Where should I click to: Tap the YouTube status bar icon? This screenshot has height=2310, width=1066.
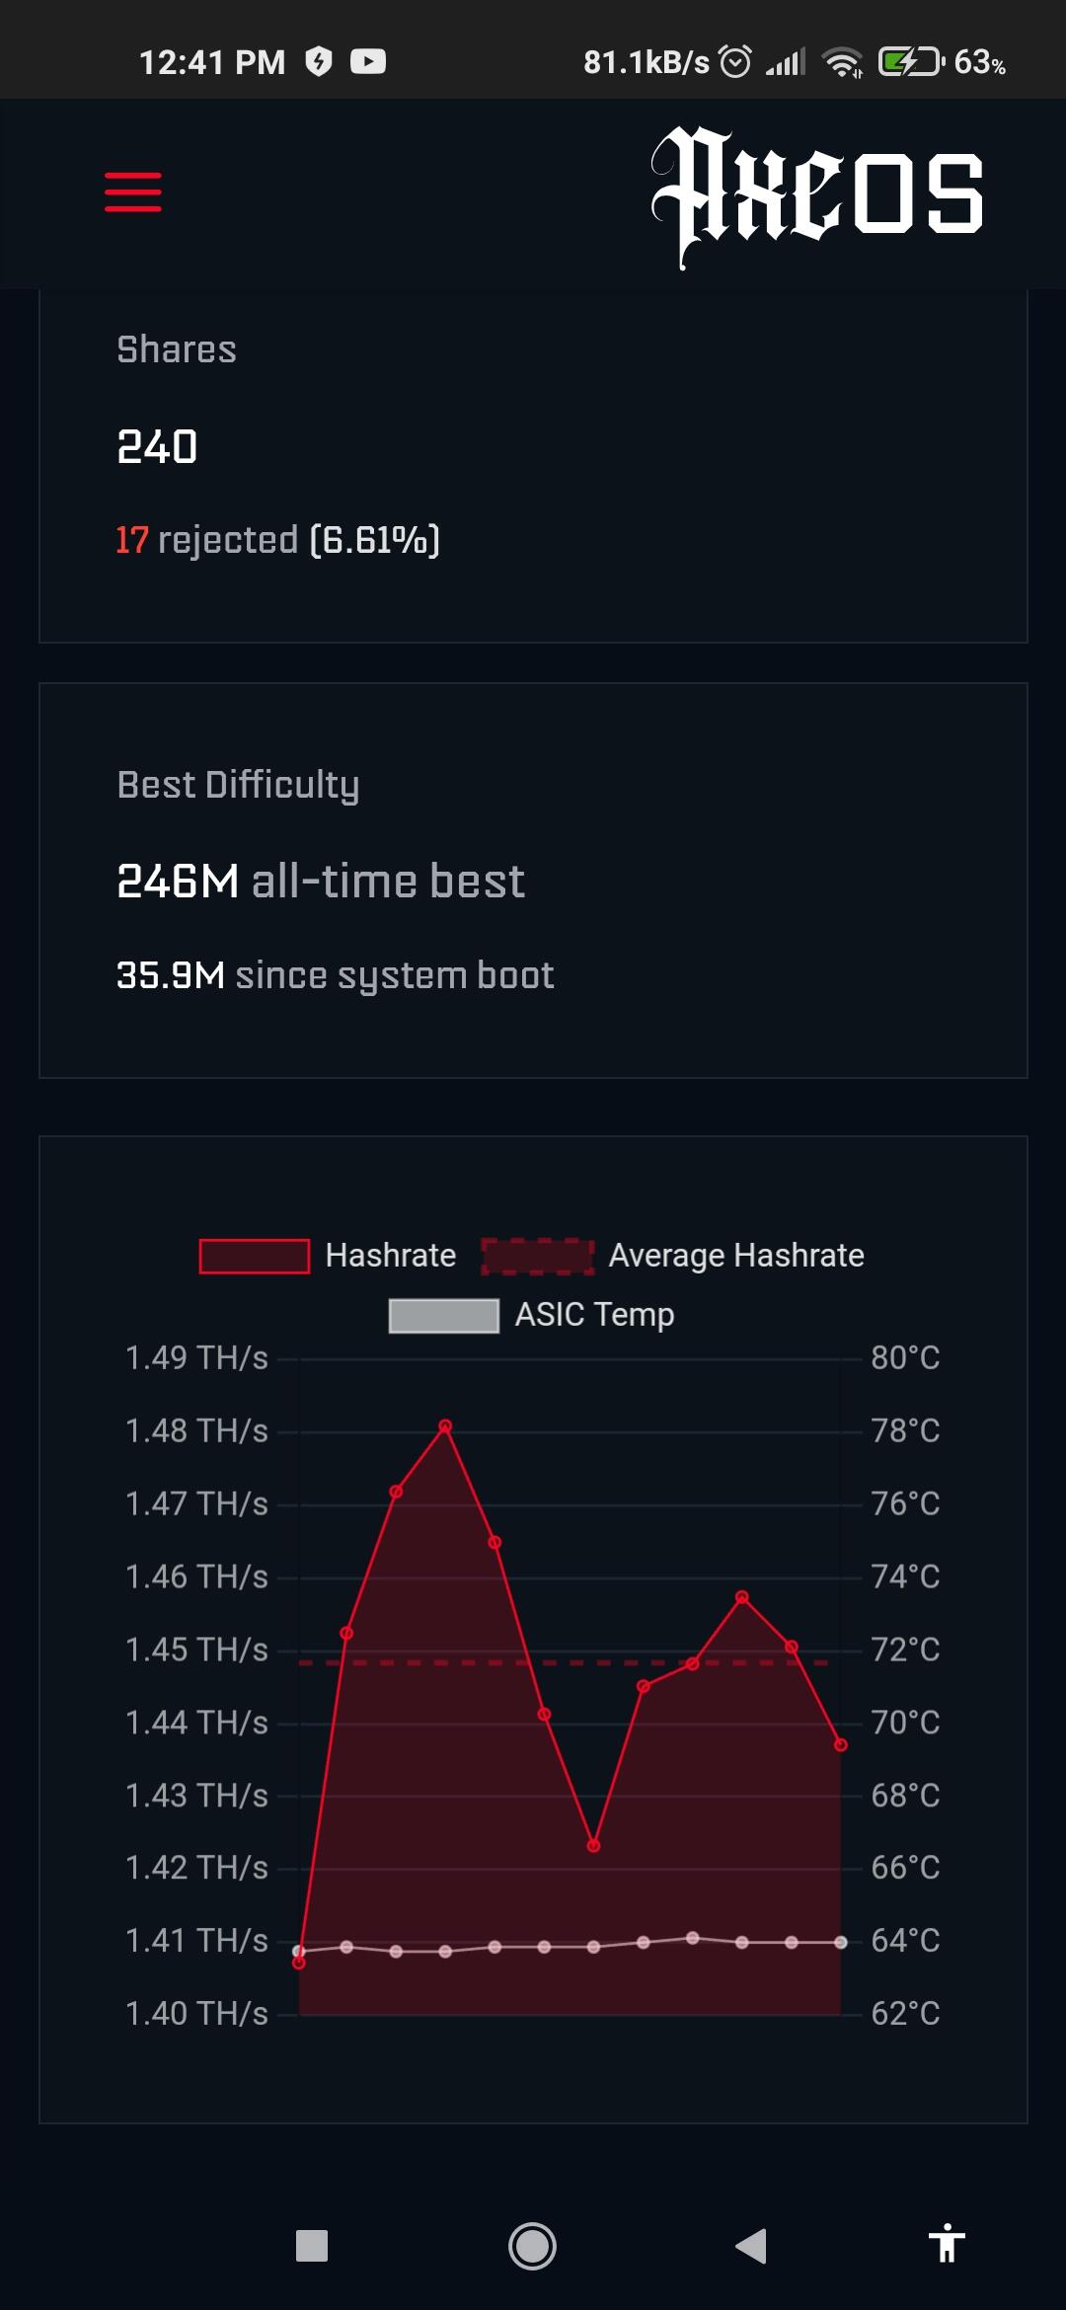click(x=368, y=62)
